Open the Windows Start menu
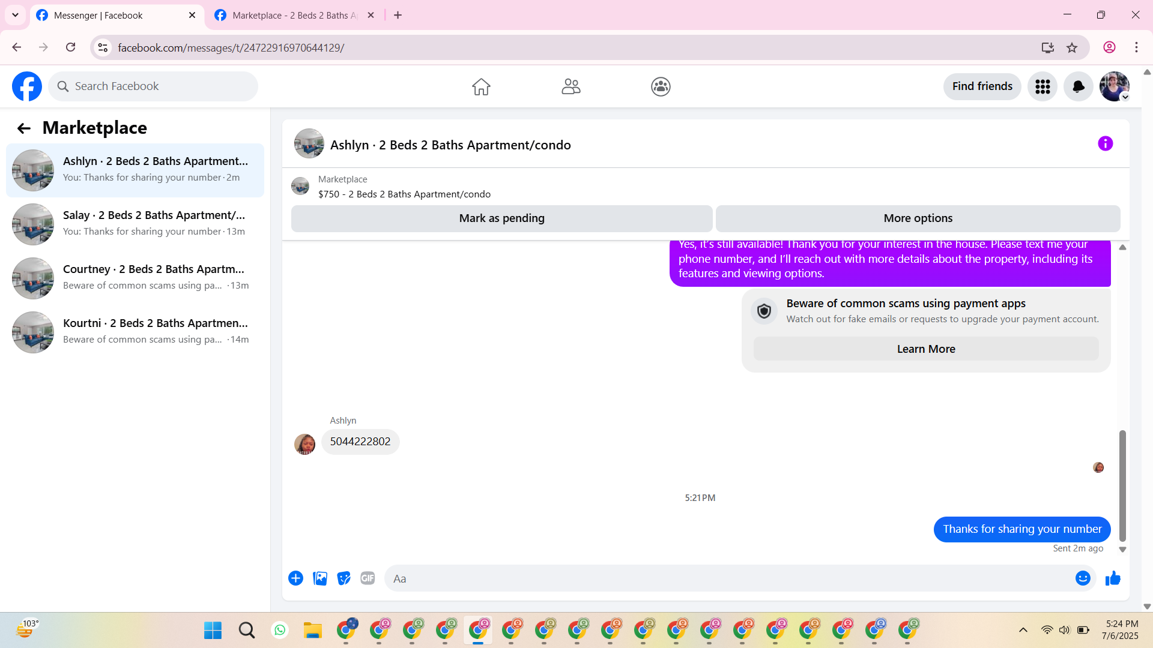 (213, 631)
